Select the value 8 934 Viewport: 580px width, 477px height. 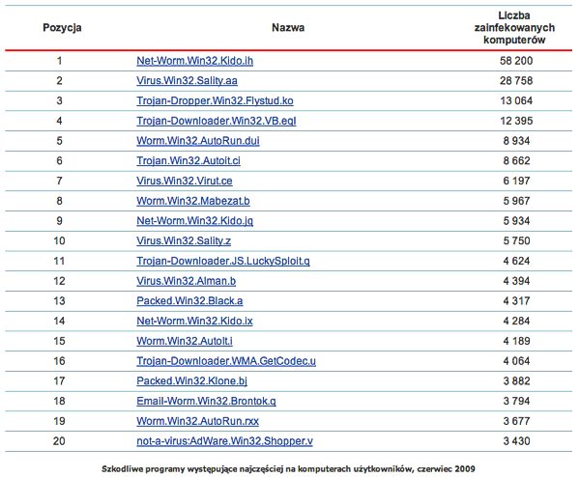click(x=516, y=141)
